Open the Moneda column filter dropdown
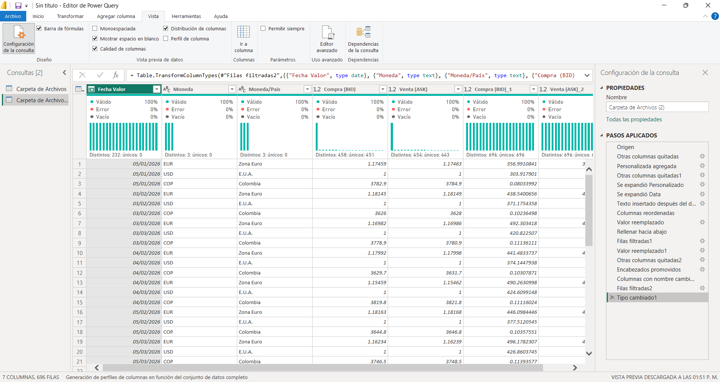This screenshot has height=382, width=720. tap(232, 89)
